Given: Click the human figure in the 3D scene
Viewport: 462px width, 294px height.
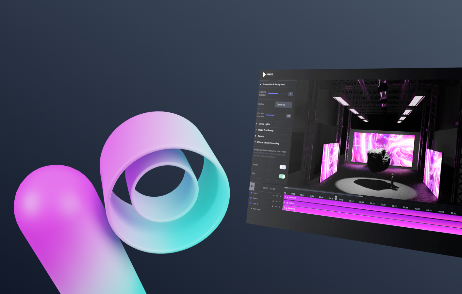Looking at the screenshot, I should coord(392,181).
